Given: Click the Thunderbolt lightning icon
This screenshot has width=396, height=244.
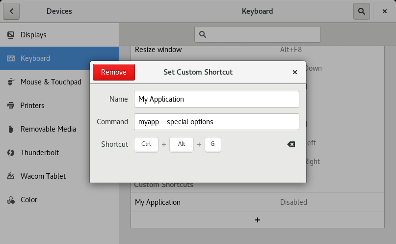Looking at the screenshot, I should coord(11,153).
